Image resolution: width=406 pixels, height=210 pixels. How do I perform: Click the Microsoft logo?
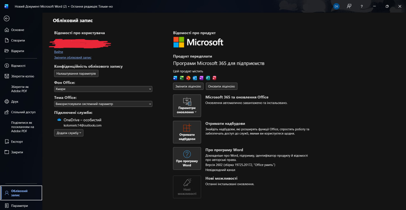click(198, 42)
